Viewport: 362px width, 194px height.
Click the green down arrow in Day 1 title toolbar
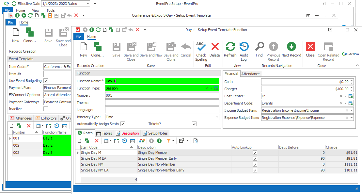(92, 30)
